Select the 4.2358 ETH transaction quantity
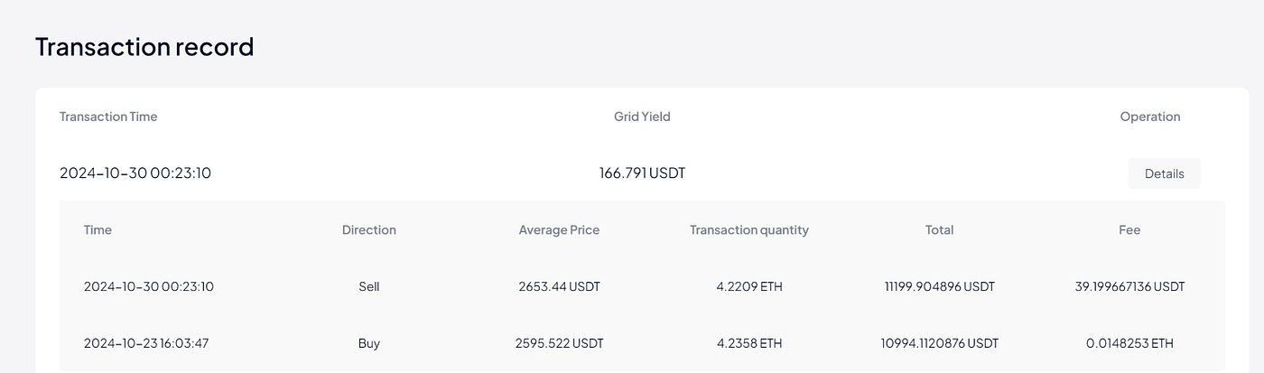This screenshot has width=1264, height=373. 748,343
